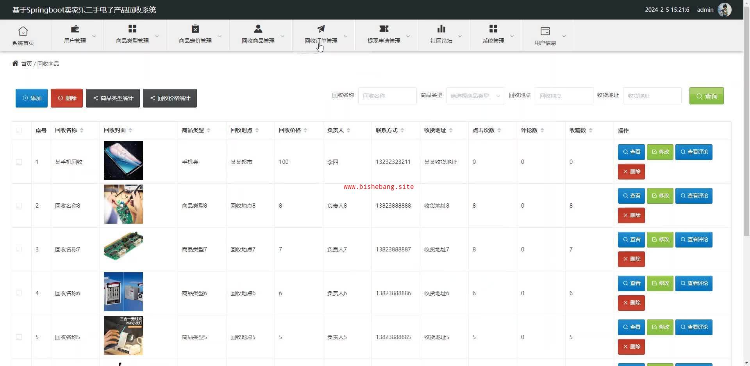Toggle the select-all checkbox in table header

coord(19,131)
